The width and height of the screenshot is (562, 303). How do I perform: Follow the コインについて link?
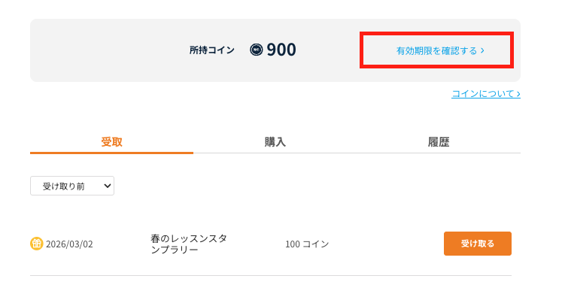click(482, 94)
